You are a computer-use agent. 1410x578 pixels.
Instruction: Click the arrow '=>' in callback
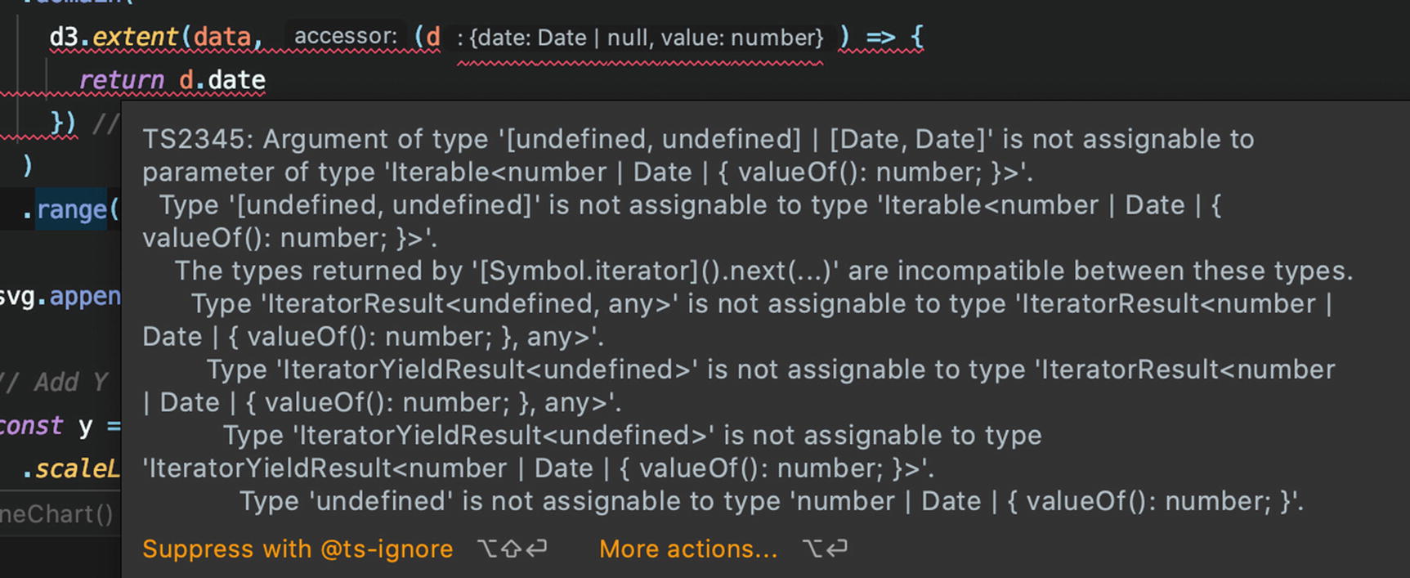(880, 37)
